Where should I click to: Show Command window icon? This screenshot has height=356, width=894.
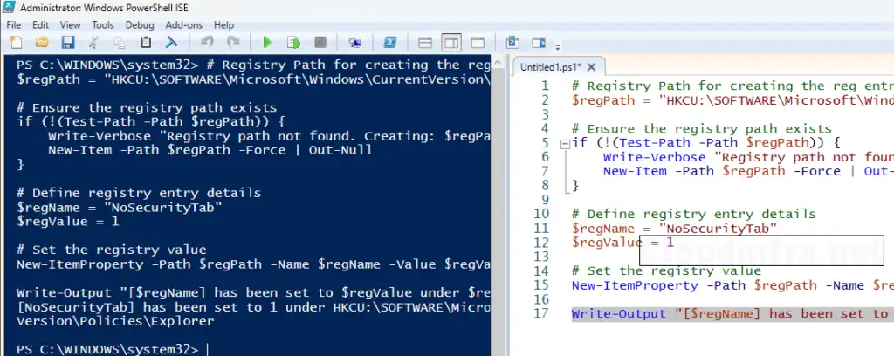[512, 42]
